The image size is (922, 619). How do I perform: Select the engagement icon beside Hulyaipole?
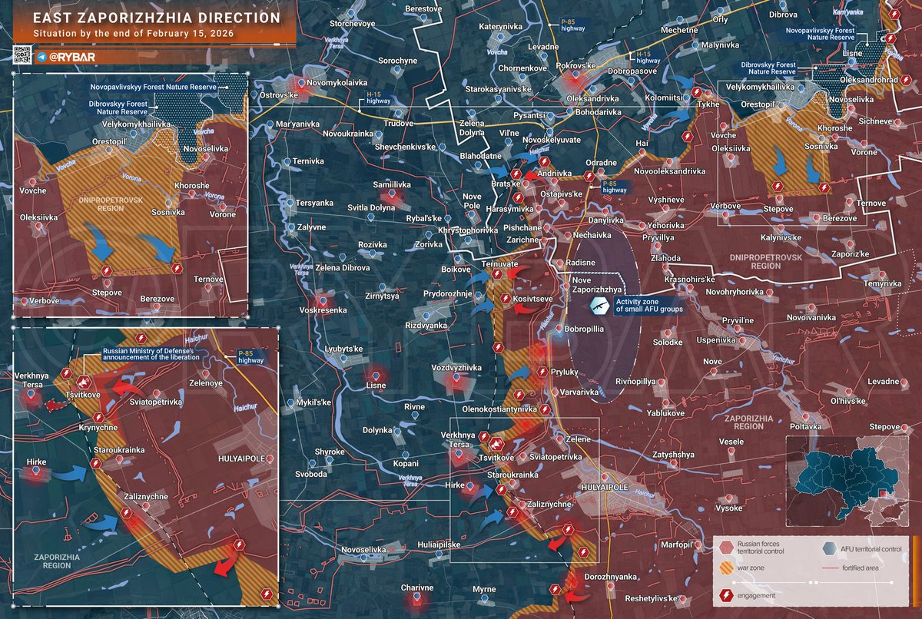[568, 529]
